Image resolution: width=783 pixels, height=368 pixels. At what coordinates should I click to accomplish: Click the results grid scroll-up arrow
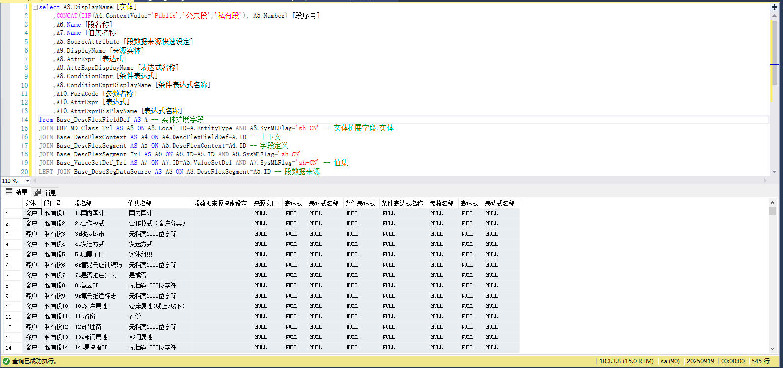click(x=772, y=203)
